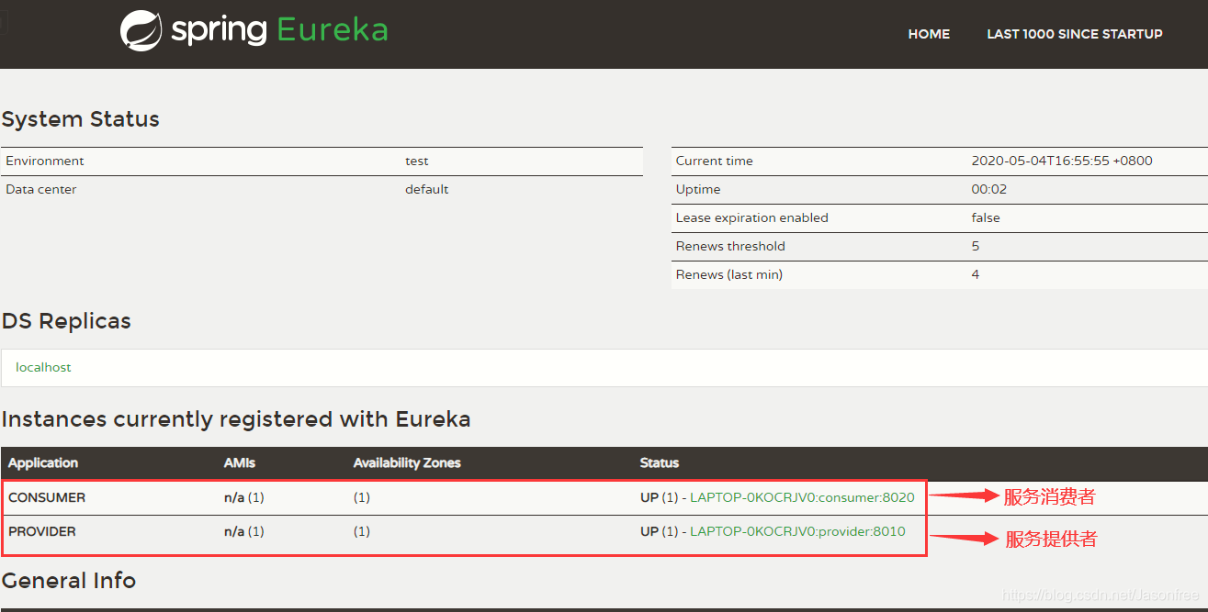Select the environment value test
This screenshot has height=612, width=1208.
(417, 161)
